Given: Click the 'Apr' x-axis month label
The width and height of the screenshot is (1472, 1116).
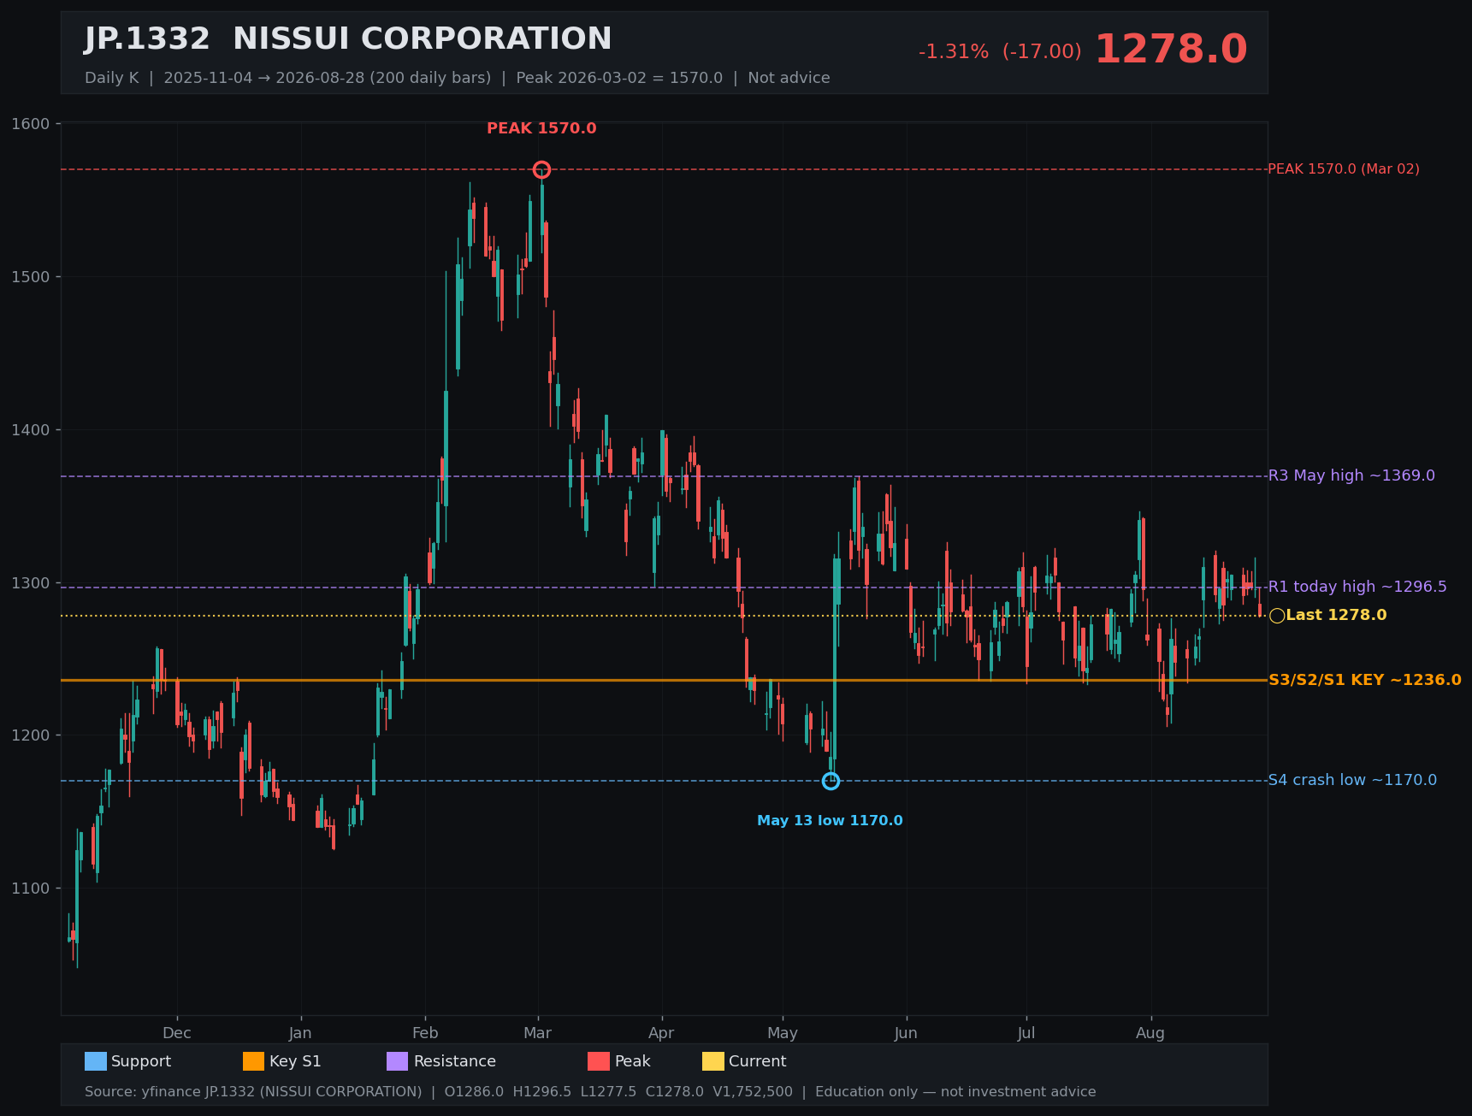Looking at the screenshot, I should [661, 1033].
